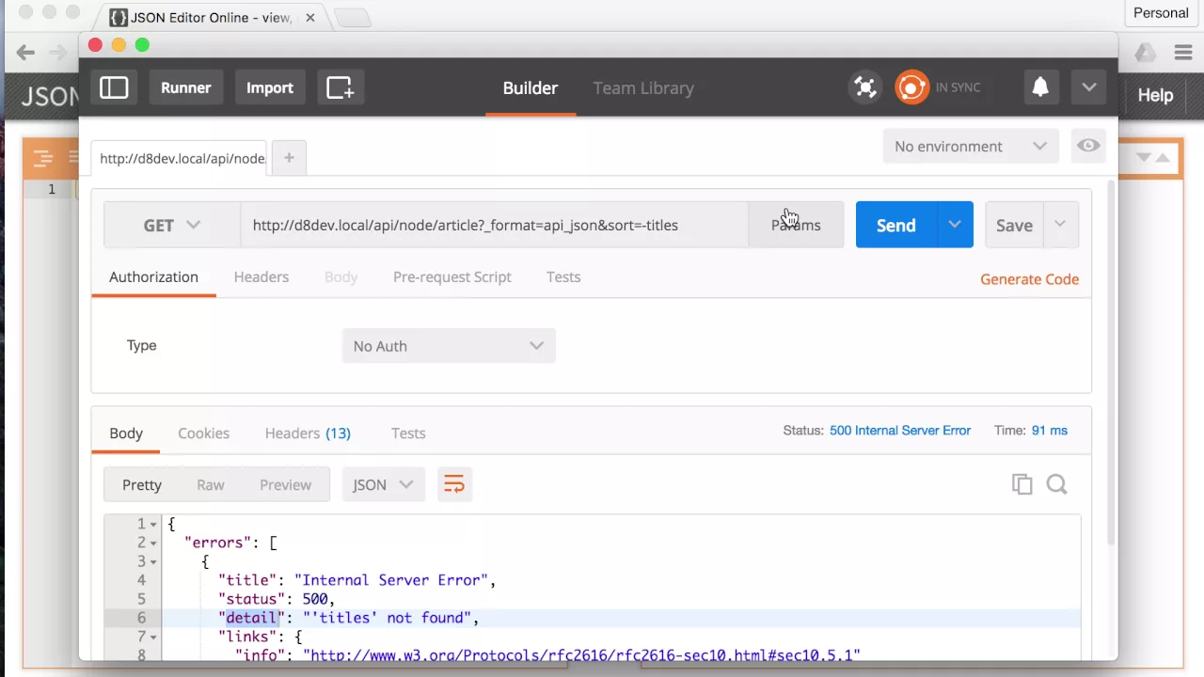The width and height of the screenshot is (1204, 677).
Task: Switch response view to Preview
Action: [x=285, y=484]
